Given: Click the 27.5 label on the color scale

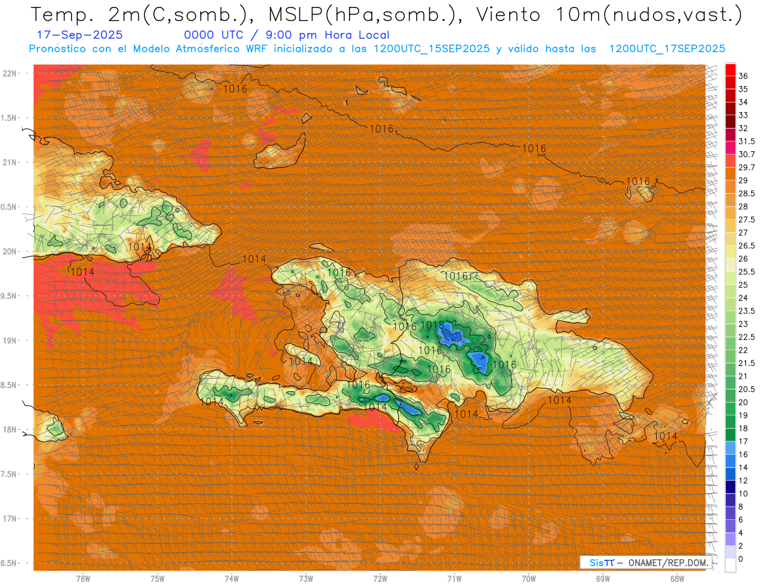Looking at the screenshot, I should pos(746,220).
